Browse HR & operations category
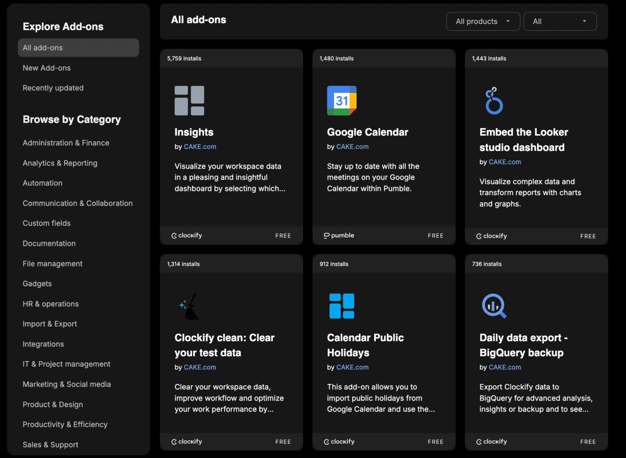The image size is (626, 458). (51, 304)
